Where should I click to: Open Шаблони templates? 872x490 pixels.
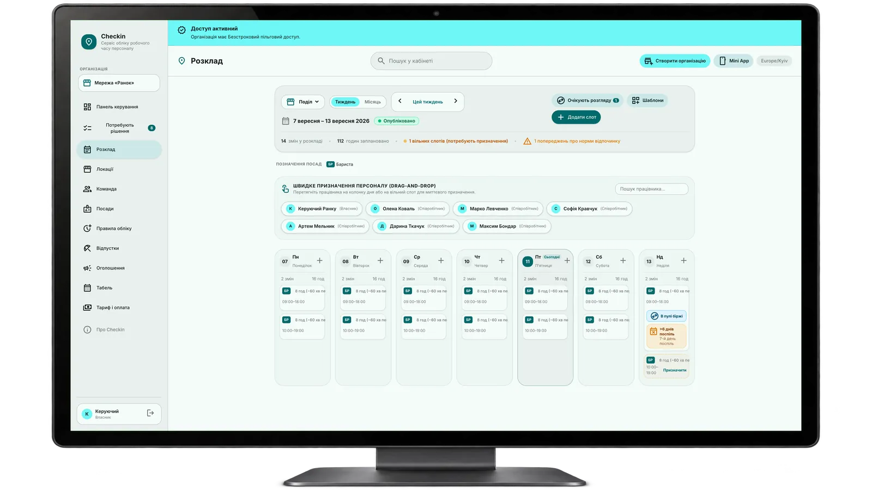(x=647, y=101)
